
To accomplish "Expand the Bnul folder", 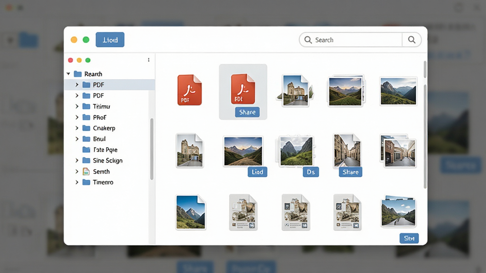I will pos(77,139).
